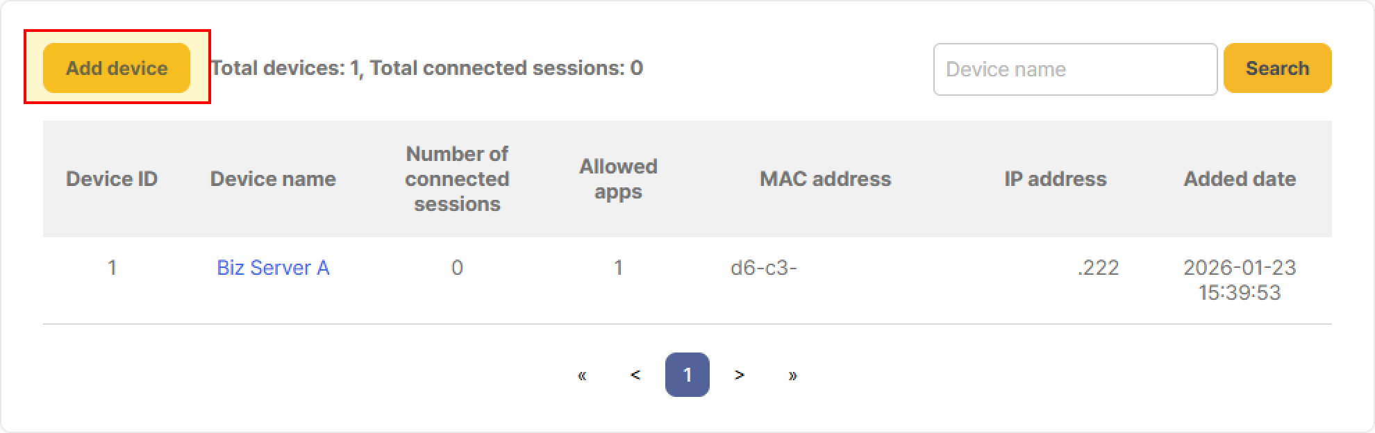Click the Number of connected sessions header
1375x433 pixels.
(x=457, y=179)
